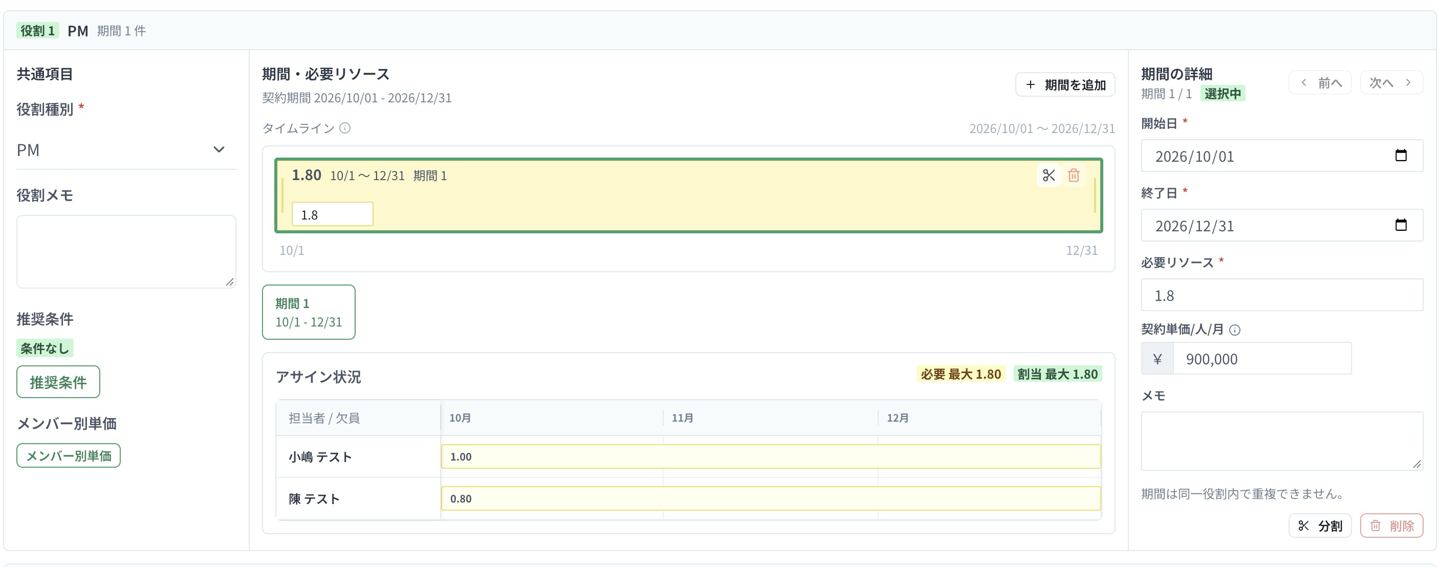
Task: Click the 担当者 / 欠員 header cell
Action: [358, 418]
